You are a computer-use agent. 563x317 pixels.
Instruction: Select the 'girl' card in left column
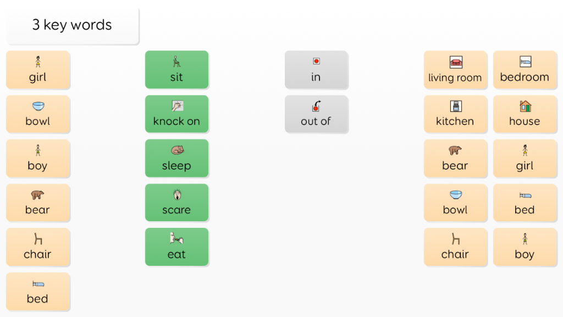(38, 70)
